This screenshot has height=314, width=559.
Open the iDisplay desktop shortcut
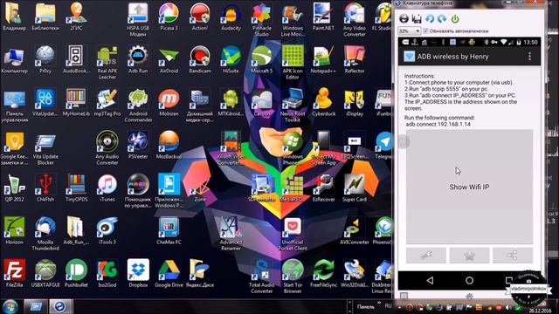(355, 102)
